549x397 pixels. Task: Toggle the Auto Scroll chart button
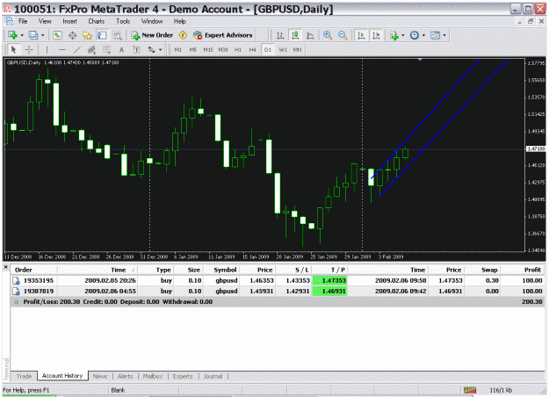pyautogui.click(x=361, y=35)
